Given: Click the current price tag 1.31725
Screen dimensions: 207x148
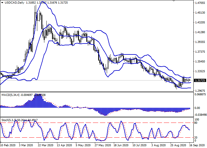Looking at the screenshot, I should [200, 80].
